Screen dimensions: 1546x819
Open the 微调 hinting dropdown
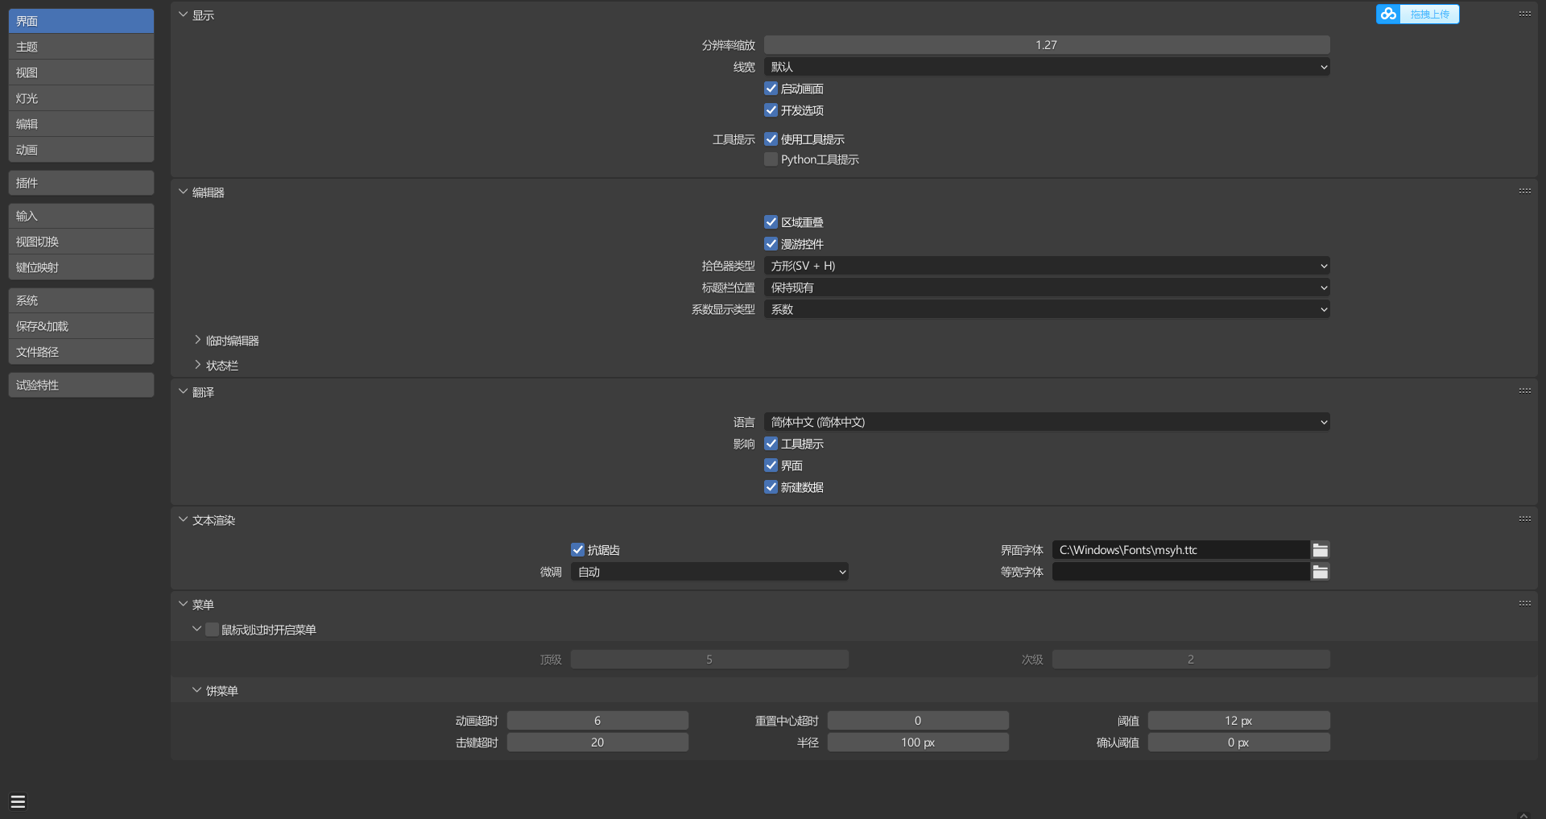(x=709, y=572)
